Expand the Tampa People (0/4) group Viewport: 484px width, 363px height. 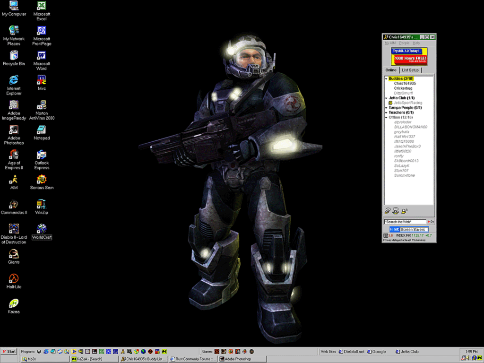click(386, 108)
